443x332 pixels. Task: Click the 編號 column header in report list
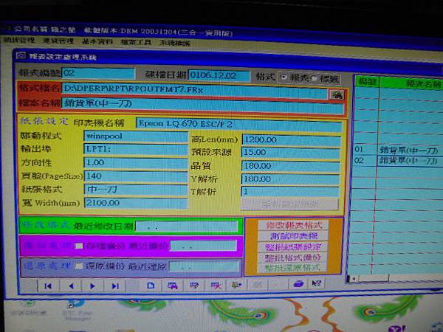(367, 82)
